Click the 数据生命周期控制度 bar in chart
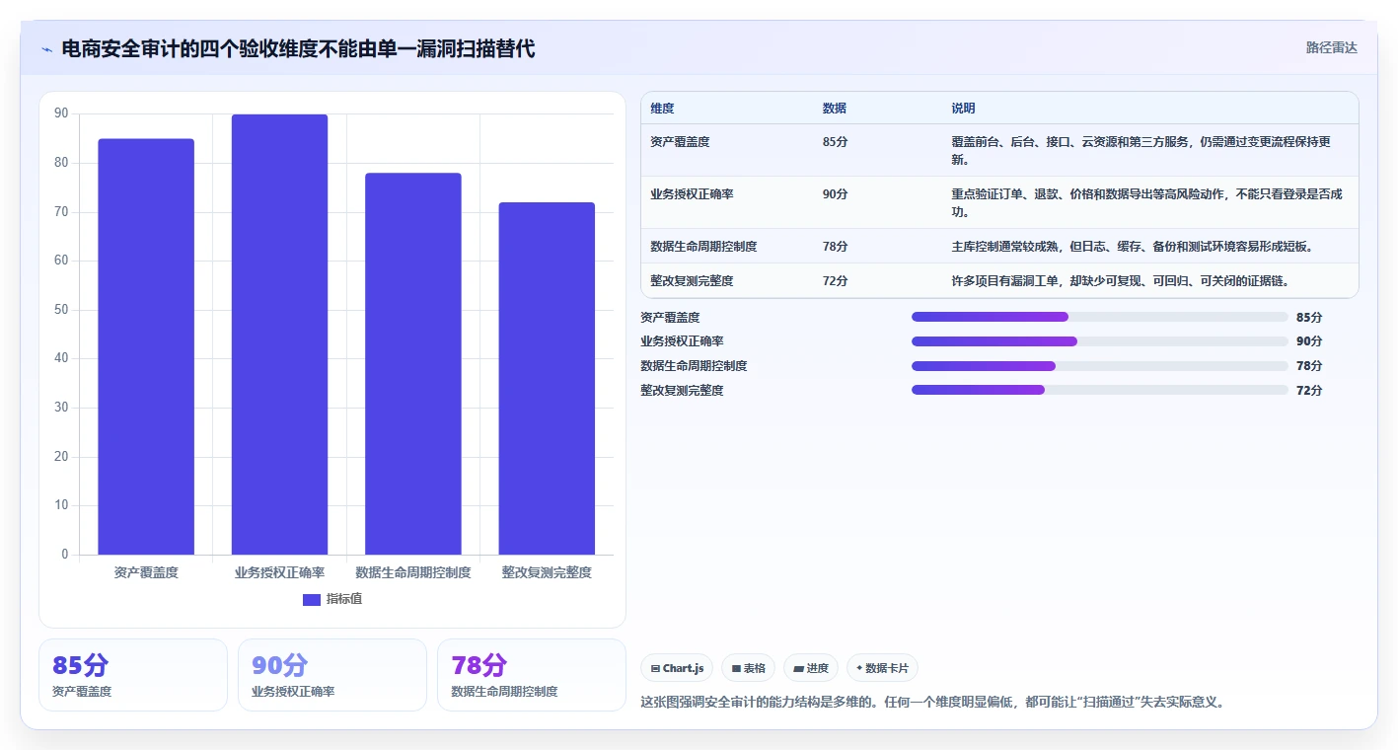1398x750 pixels. coord(413,364)
